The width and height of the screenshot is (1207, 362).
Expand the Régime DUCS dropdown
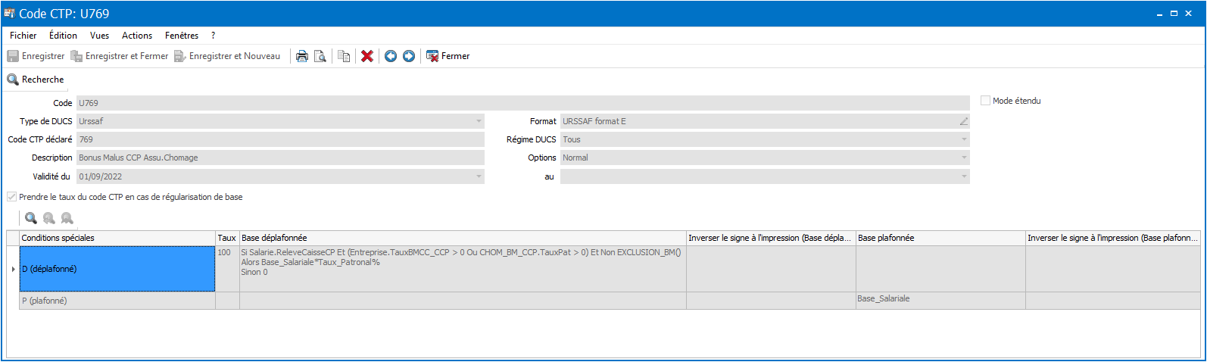click(964, 139)
